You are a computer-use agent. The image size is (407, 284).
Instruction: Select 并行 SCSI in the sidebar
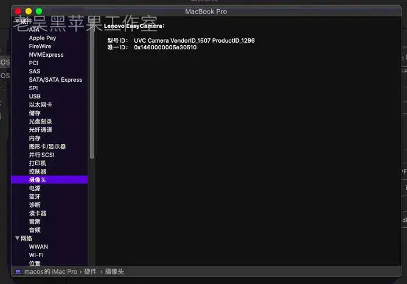[x=42, y=155]
